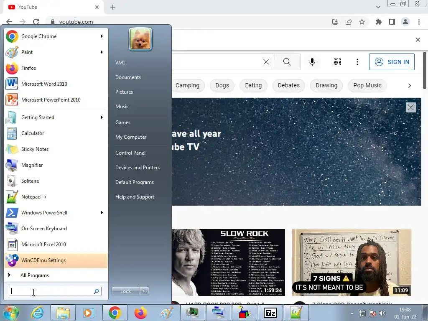
Task: Expand Google Chrome jump list arrow
Action: click(102, 36)
